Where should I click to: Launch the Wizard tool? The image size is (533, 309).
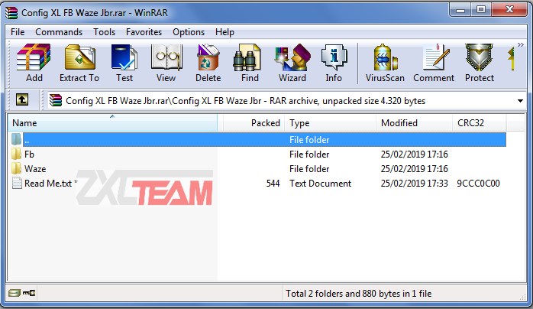tap(292, 63)
